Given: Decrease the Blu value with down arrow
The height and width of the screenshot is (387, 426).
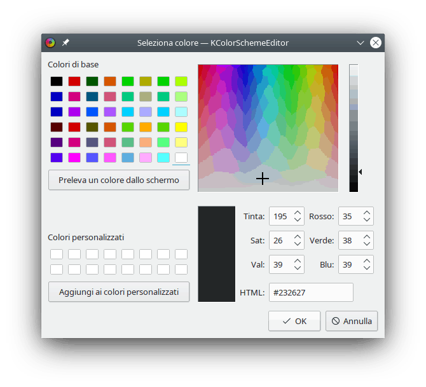Looking at the screenshot, I should 367,268.
